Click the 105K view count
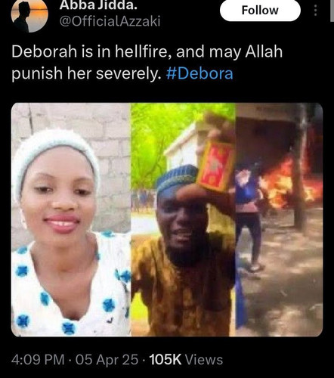The width and height of the screenshot is (334, 378). coord(165,359)
